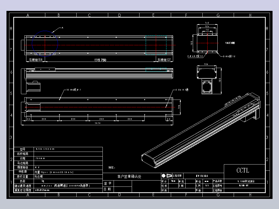The height and width of the screenshot is (209, 279).
Task: Click the '单位' title block label
Action: pos(198,181)
